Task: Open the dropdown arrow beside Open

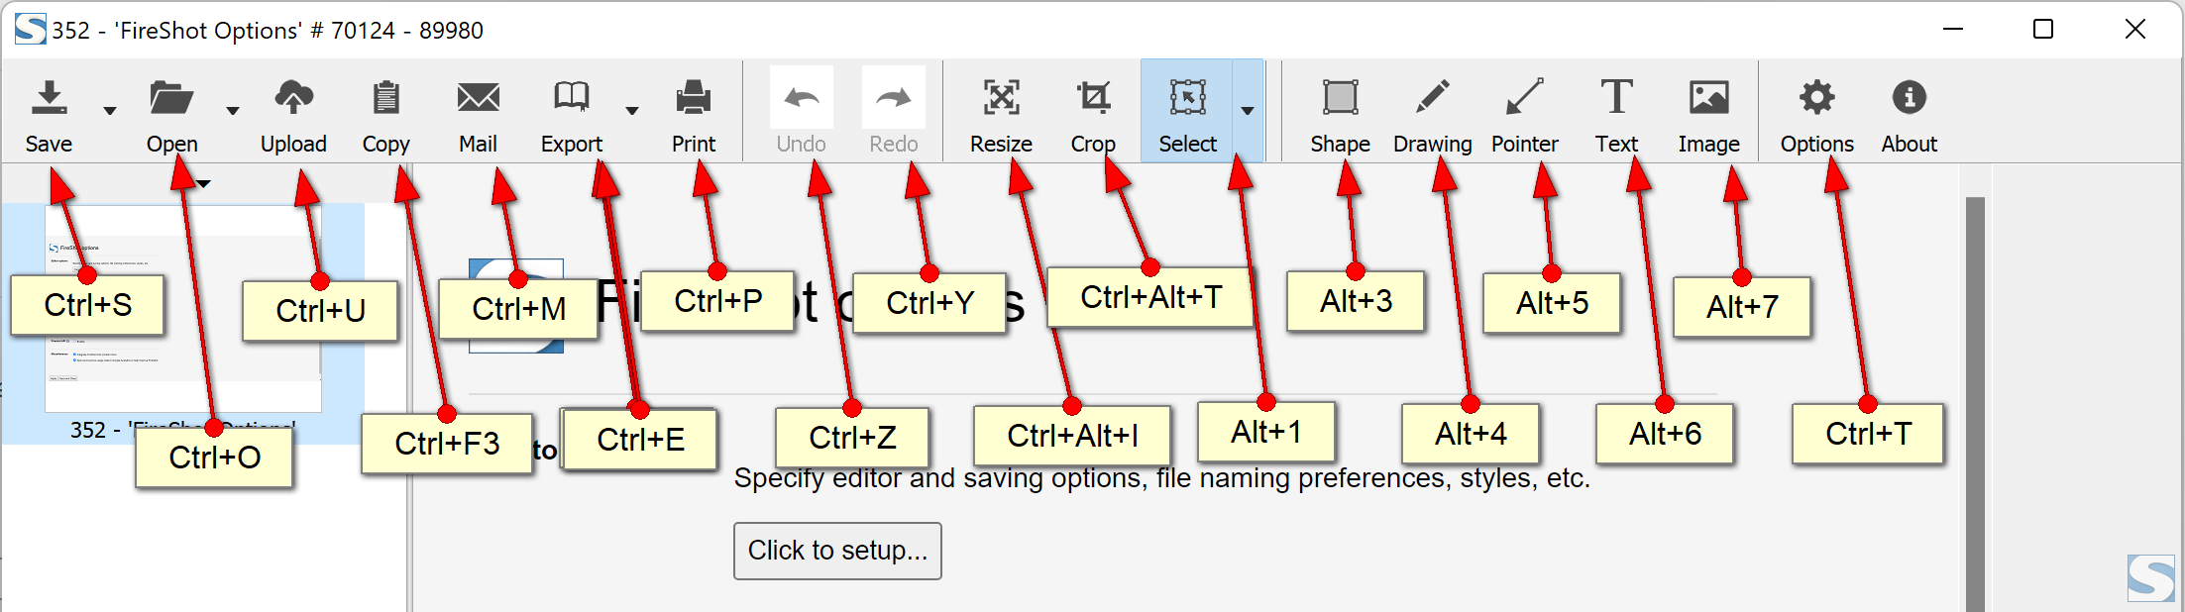Action: 233,111
